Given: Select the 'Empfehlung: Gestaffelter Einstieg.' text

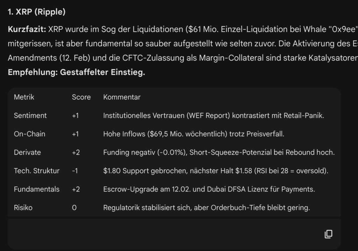Looking at the screenshot, I should click(77, 72).
